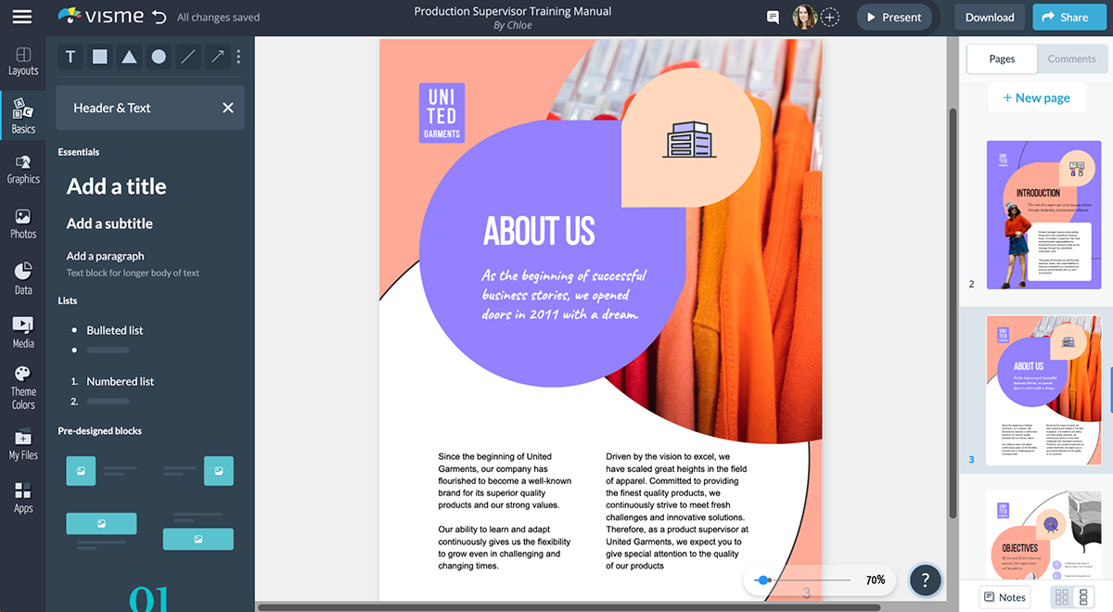Select the Text tool icon
1113x612 pixels.
click(x=70, y=57)
